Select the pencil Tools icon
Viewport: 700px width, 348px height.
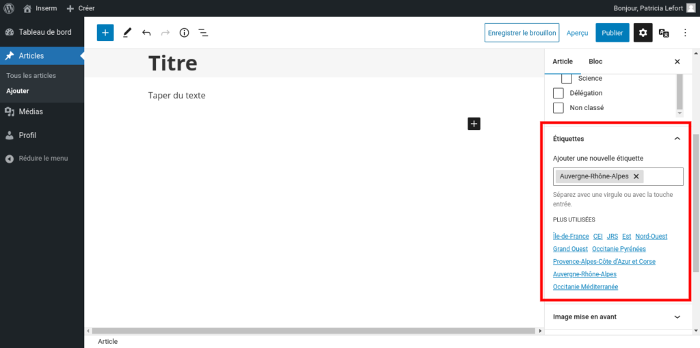click(x=127, y=33)
